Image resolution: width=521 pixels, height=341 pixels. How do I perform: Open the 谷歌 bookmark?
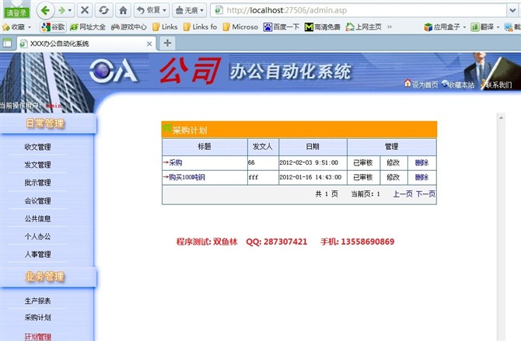(x=53, y=27)
